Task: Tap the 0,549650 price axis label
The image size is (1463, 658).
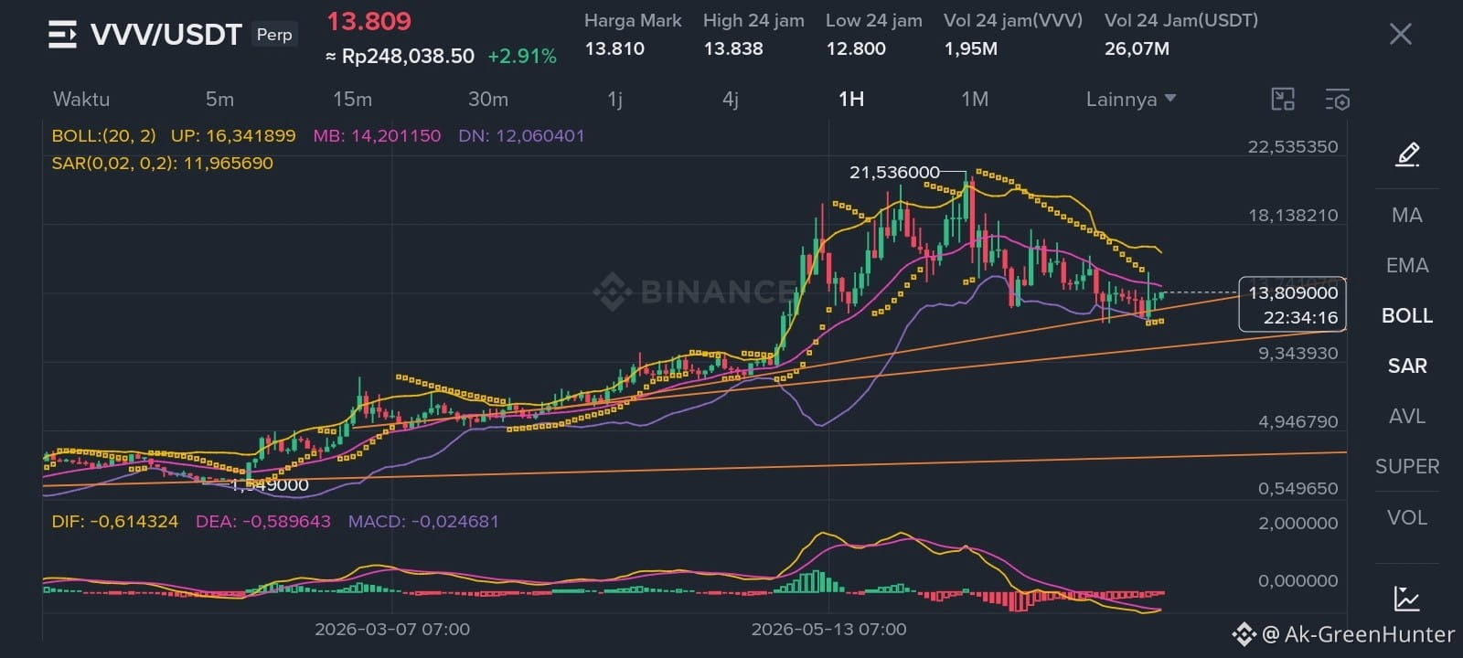Action: 1297,488
